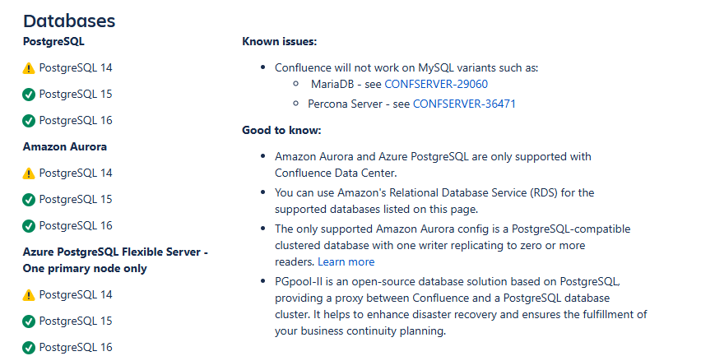The height and width of the screenshot is (356, 701).
Task: Click the PostgreSQL 16 text under Amazon Aurora
Action: pos(76,225)
